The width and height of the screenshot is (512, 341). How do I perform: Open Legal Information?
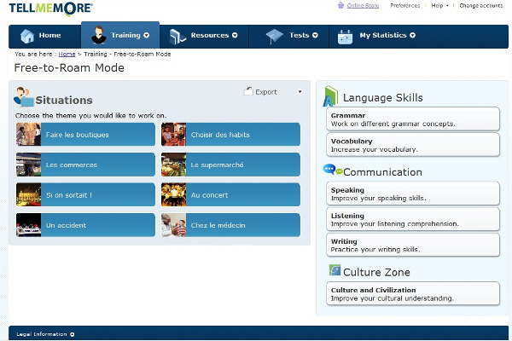tap(42, 334)
